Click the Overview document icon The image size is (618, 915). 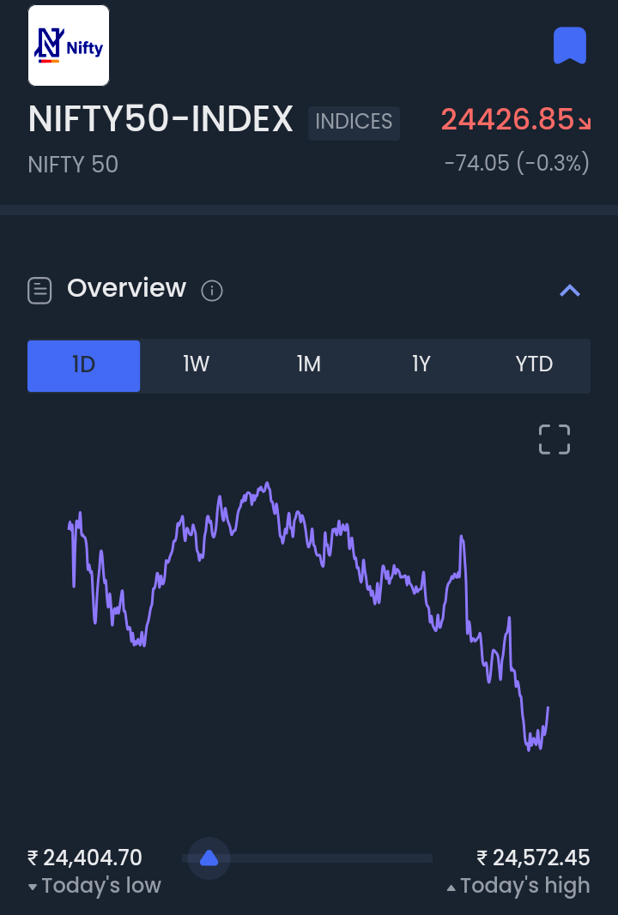point(39,291)
